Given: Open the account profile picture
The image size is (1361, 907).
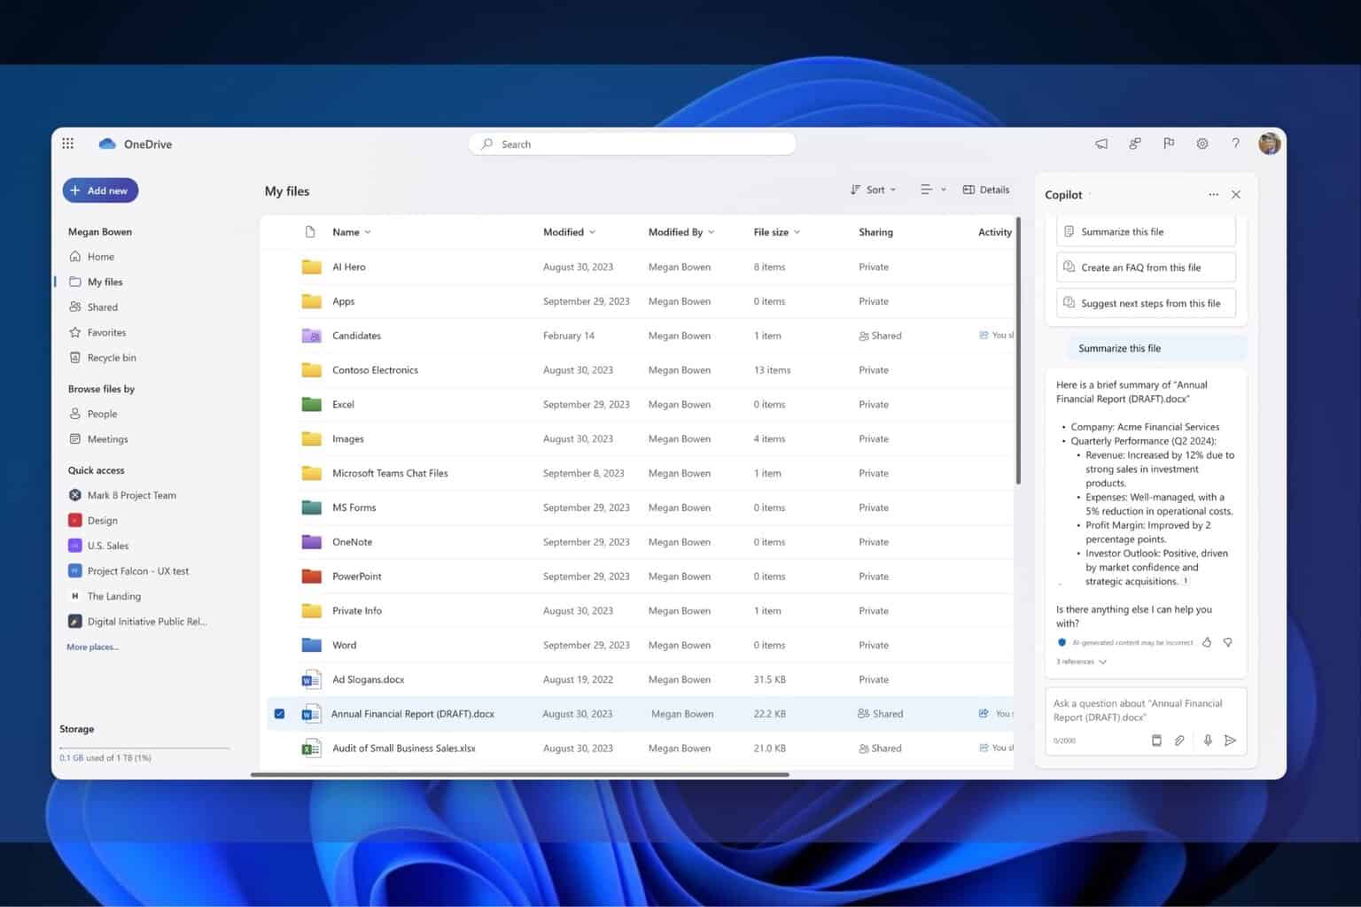Looking at the screenshot, I should pyautogui.click(x=1270, y=143).
